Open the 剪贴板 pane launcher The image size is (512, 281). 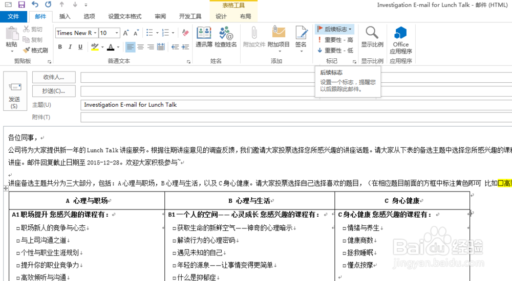click(x=50, y=62)
